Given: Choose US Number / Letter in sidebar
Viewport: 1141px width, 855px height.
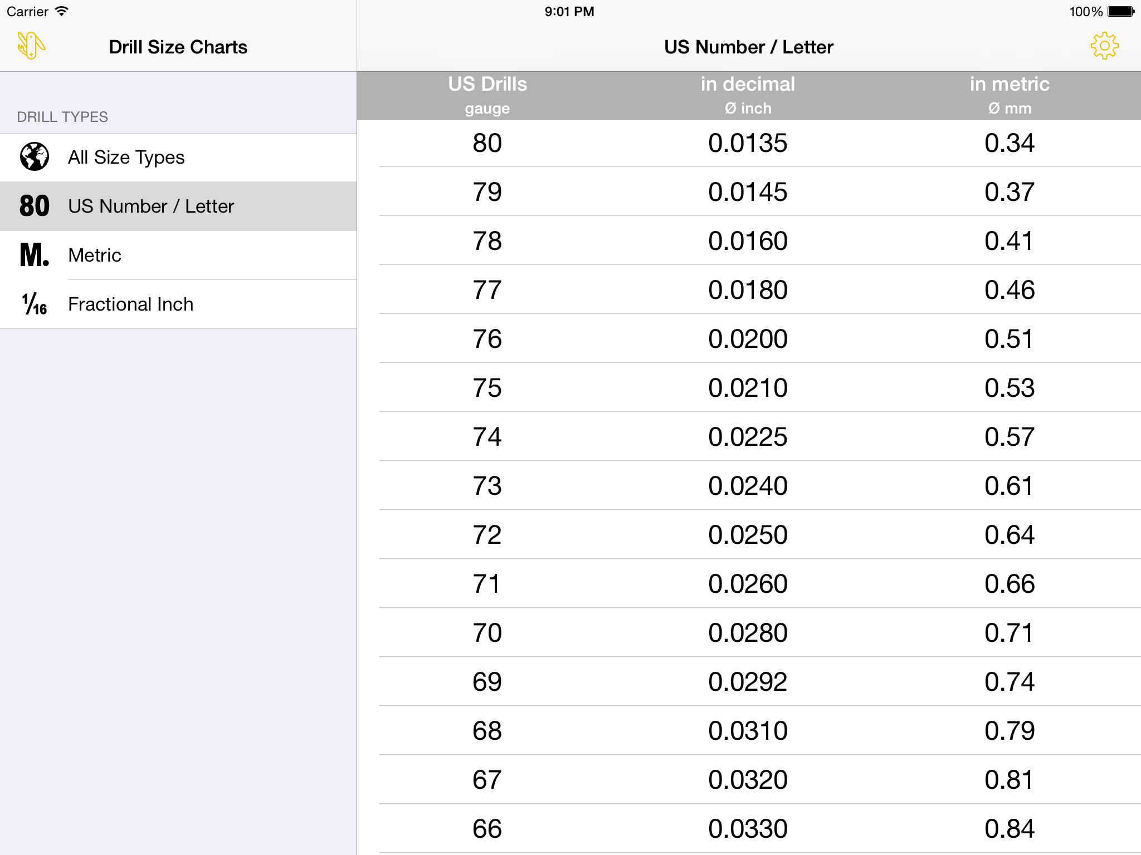Looking at the screenshot, I should 178,207.
